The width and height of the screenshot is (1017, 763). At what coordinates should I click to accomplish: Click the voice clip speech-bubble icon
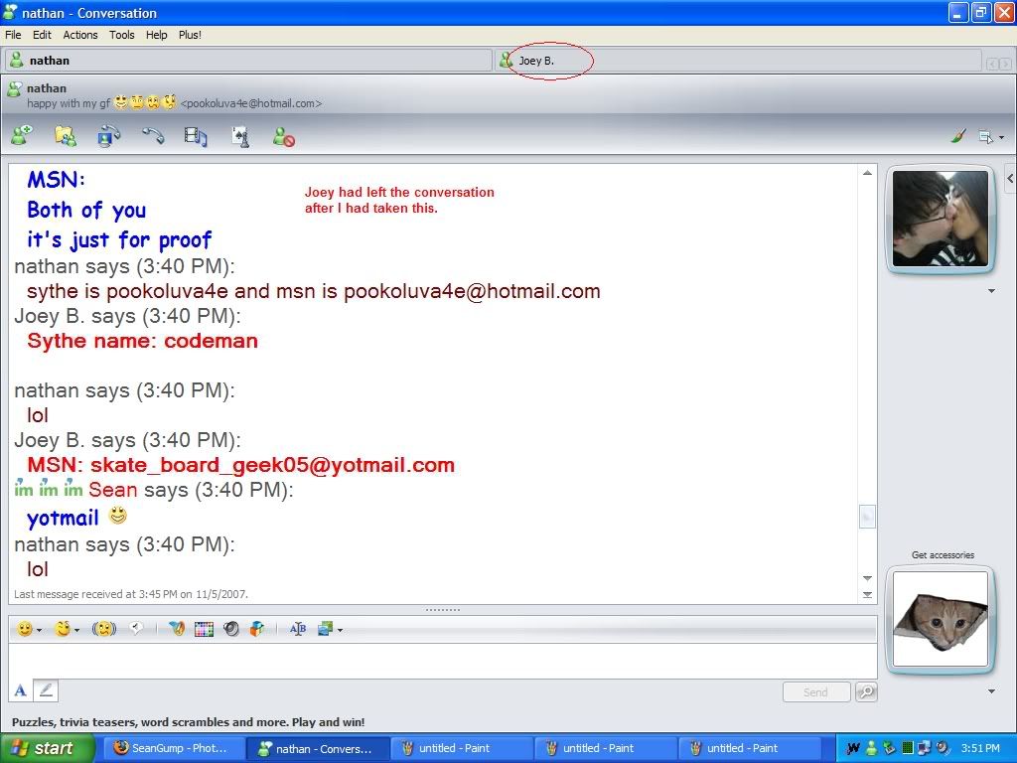click(136, 628)
